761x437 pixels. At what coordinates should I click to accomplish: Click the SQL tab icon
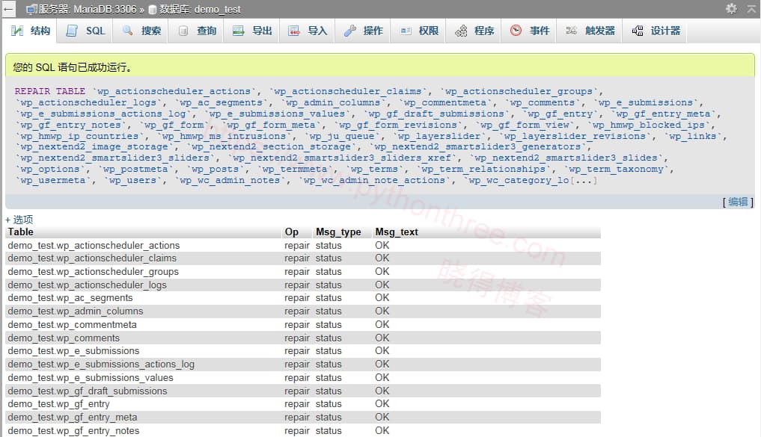pos(72,31)
